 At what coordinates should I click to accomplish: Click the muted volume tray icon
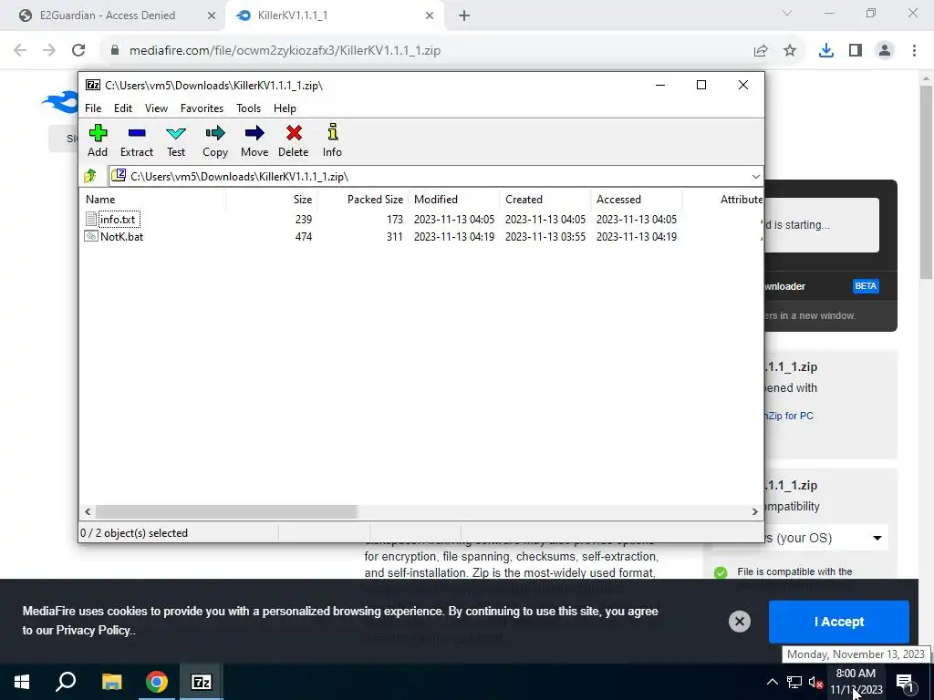tap(815, 682)
